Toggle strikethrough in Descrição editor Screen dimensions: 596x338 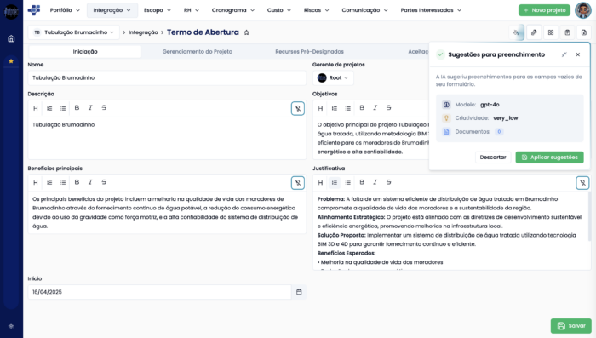pyautogui.click(x=104, y=108)
